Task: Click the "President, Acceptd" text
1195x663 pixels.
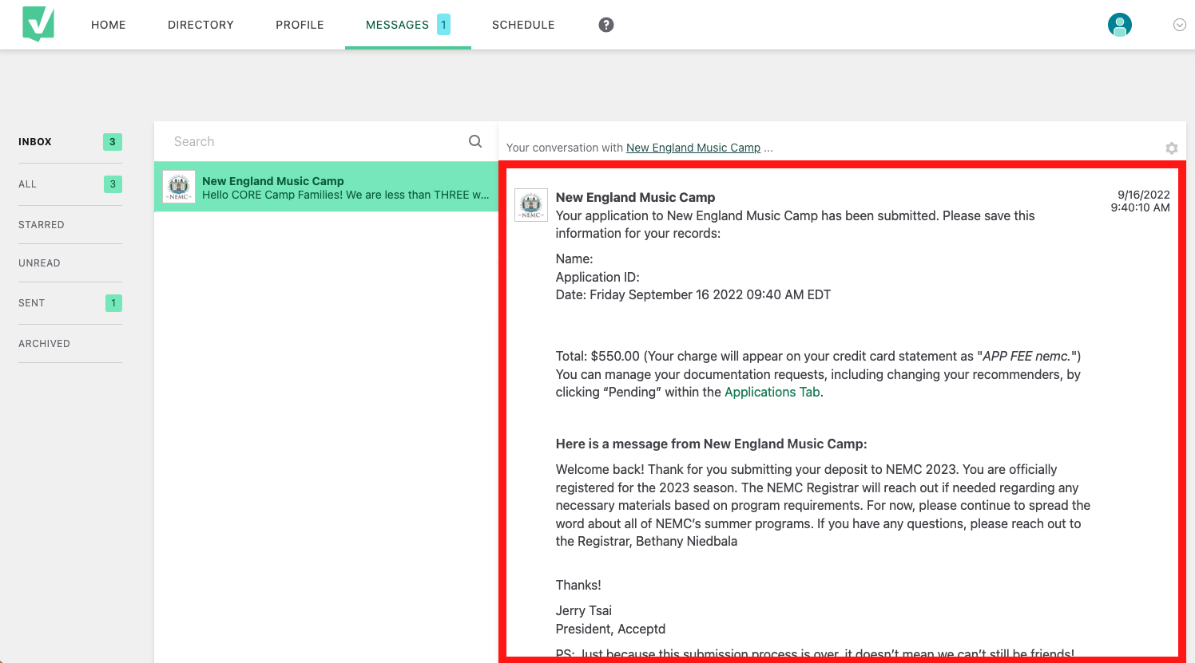Action: [610, 629]
